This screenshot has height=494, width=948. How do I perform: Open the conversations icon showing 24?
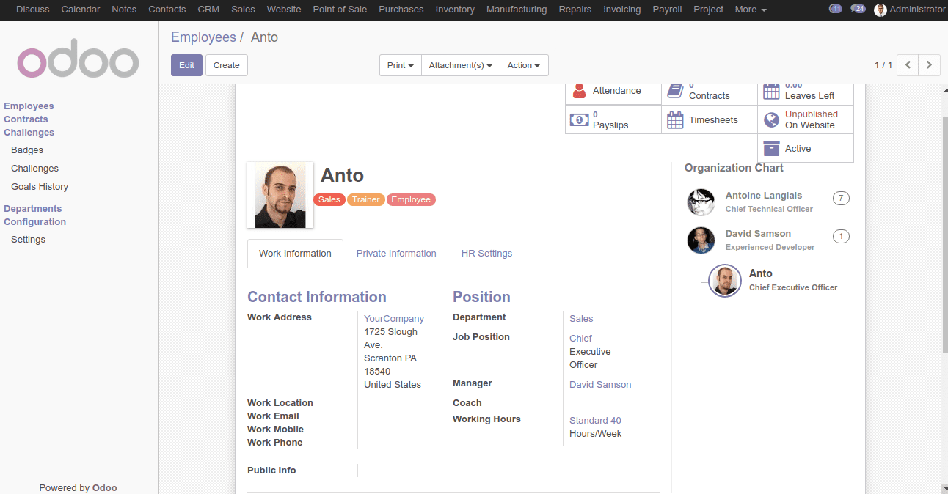coord(858,9)
